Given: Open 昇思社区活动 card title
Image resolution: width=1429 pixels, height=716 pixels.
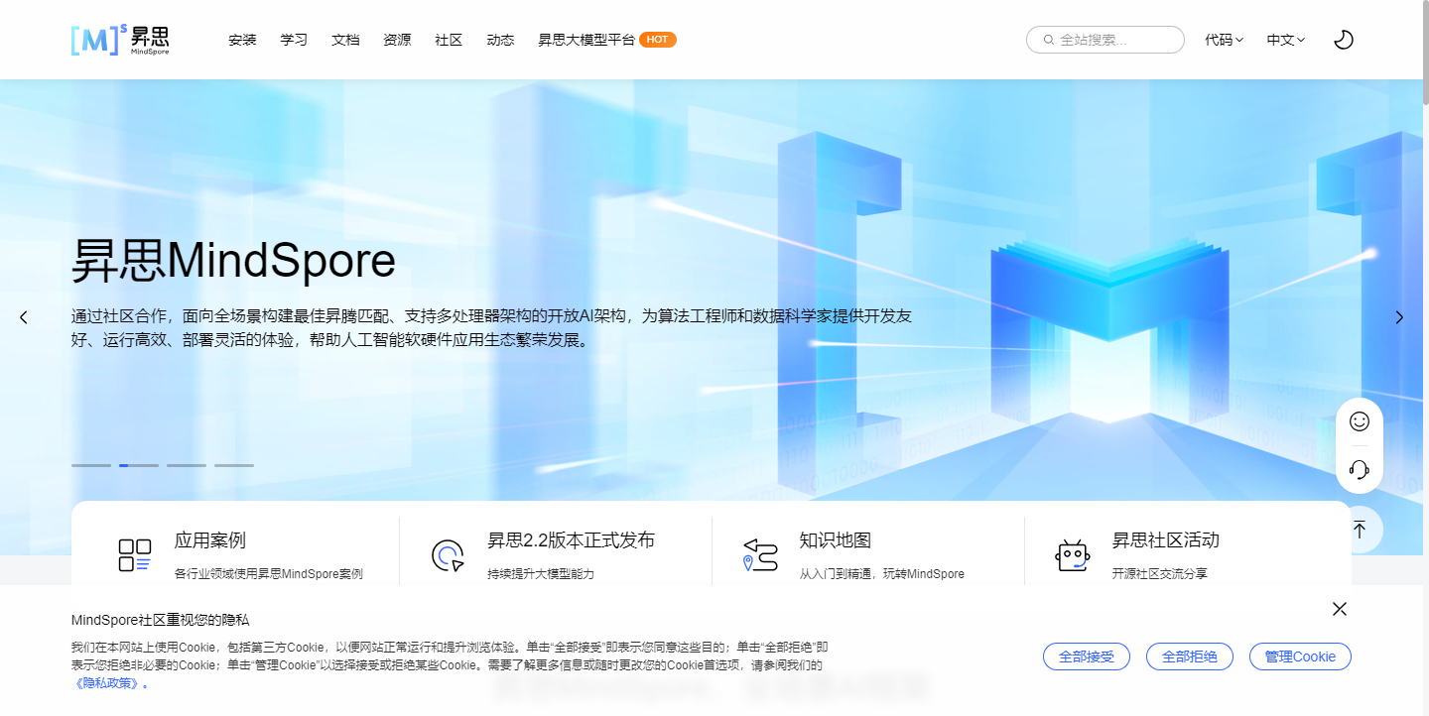Looking at the screenshot, I should point(1165,540).
